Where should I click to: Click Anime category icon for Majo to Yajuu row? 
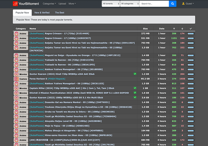16,126
